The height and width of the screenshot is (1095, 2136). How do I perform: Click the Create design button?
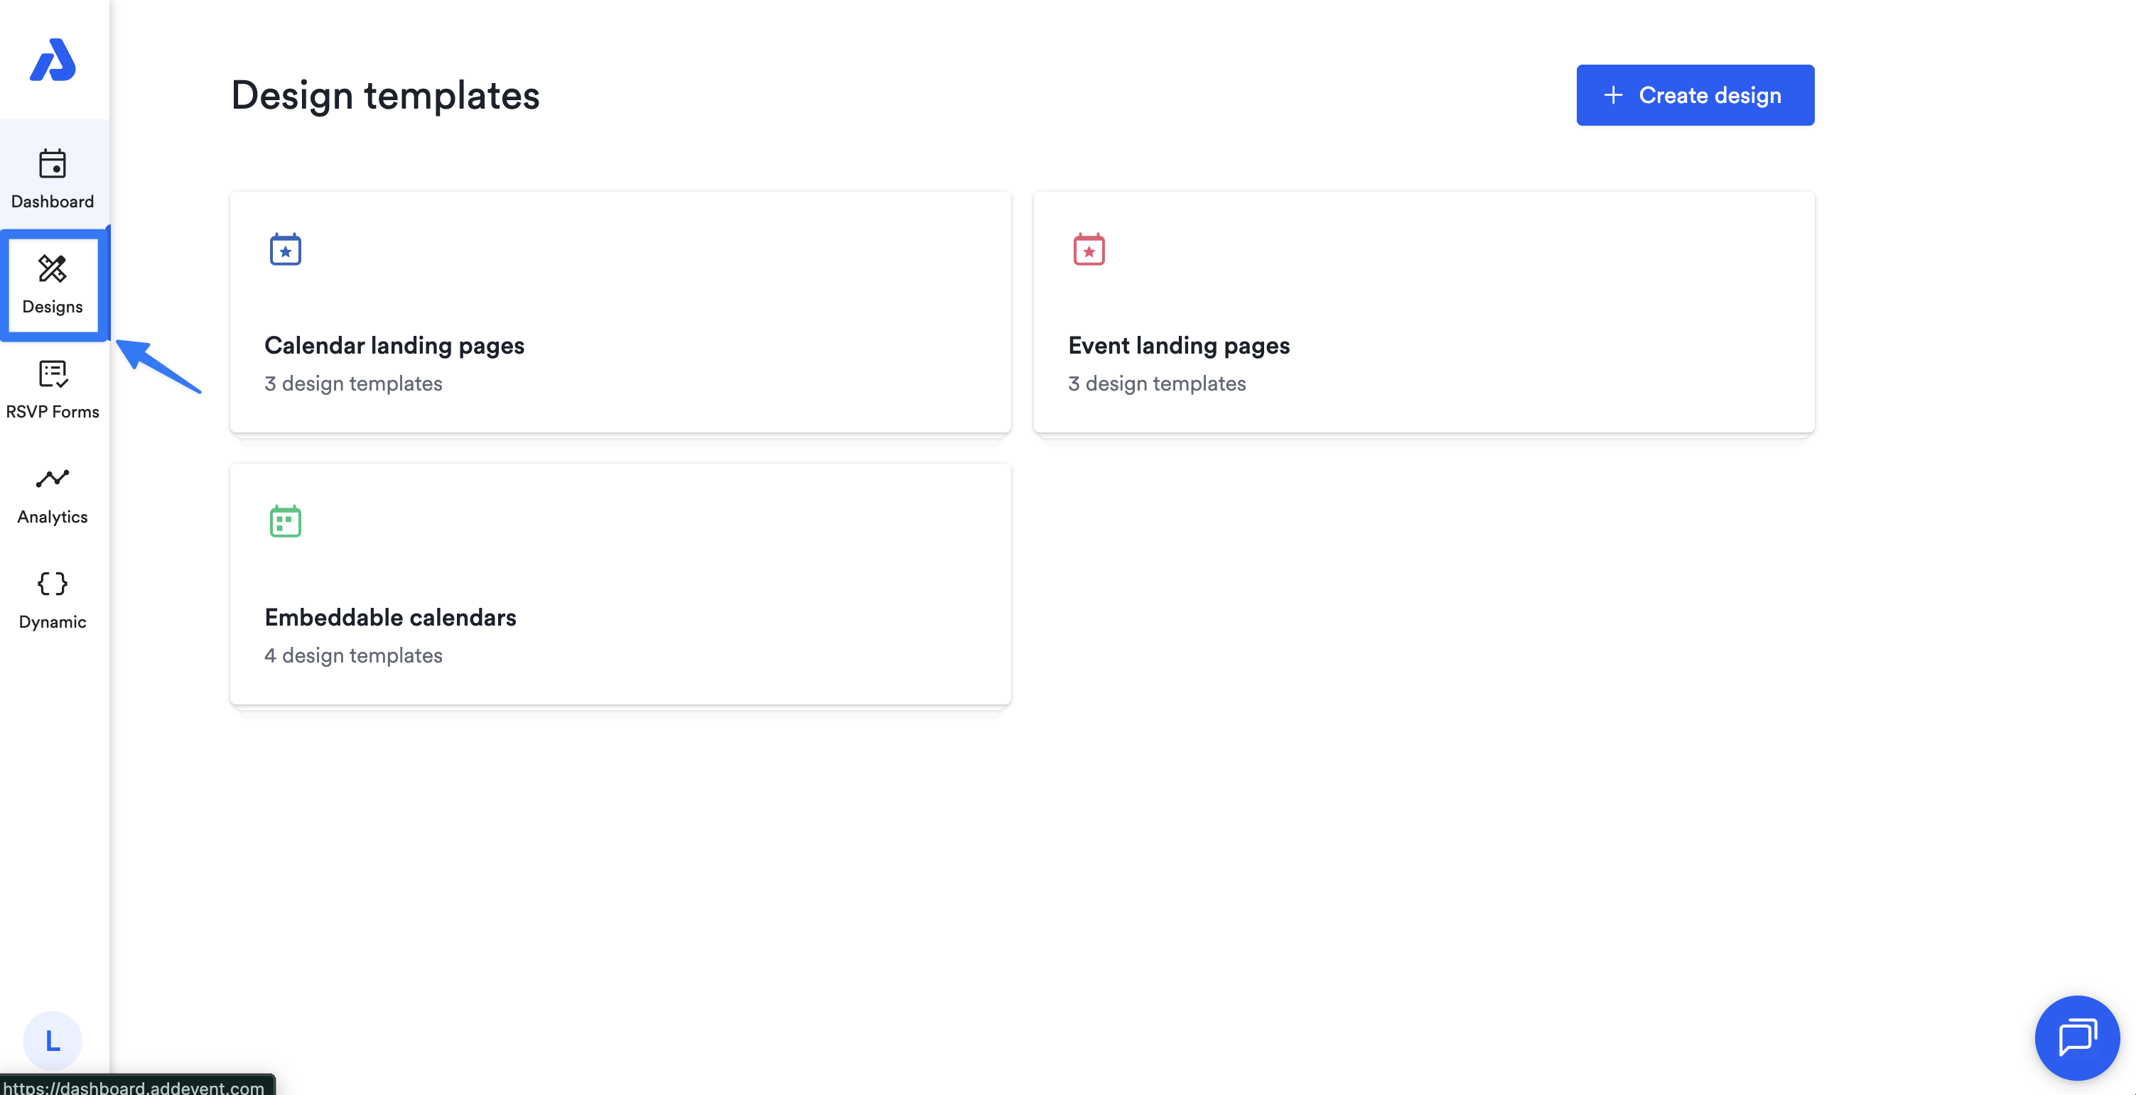[1695, 95]
